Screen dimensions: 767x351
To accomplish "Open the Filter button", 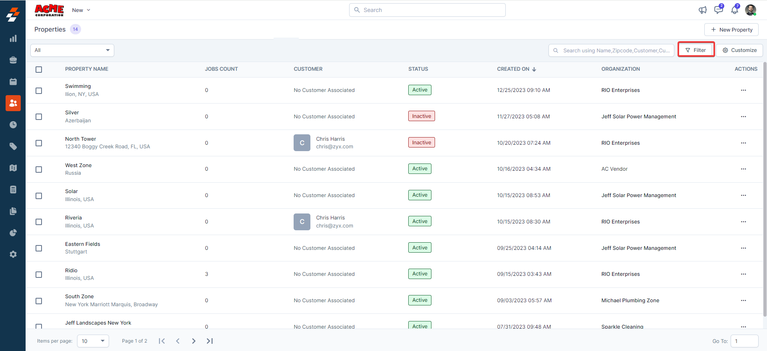I will click(x=696, y=50).
